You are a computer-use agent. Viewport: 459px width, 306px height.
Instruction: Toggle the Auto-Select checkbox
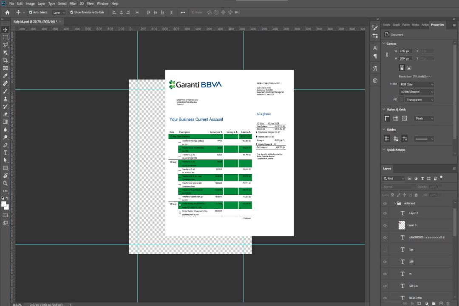[x=31, y=12]
